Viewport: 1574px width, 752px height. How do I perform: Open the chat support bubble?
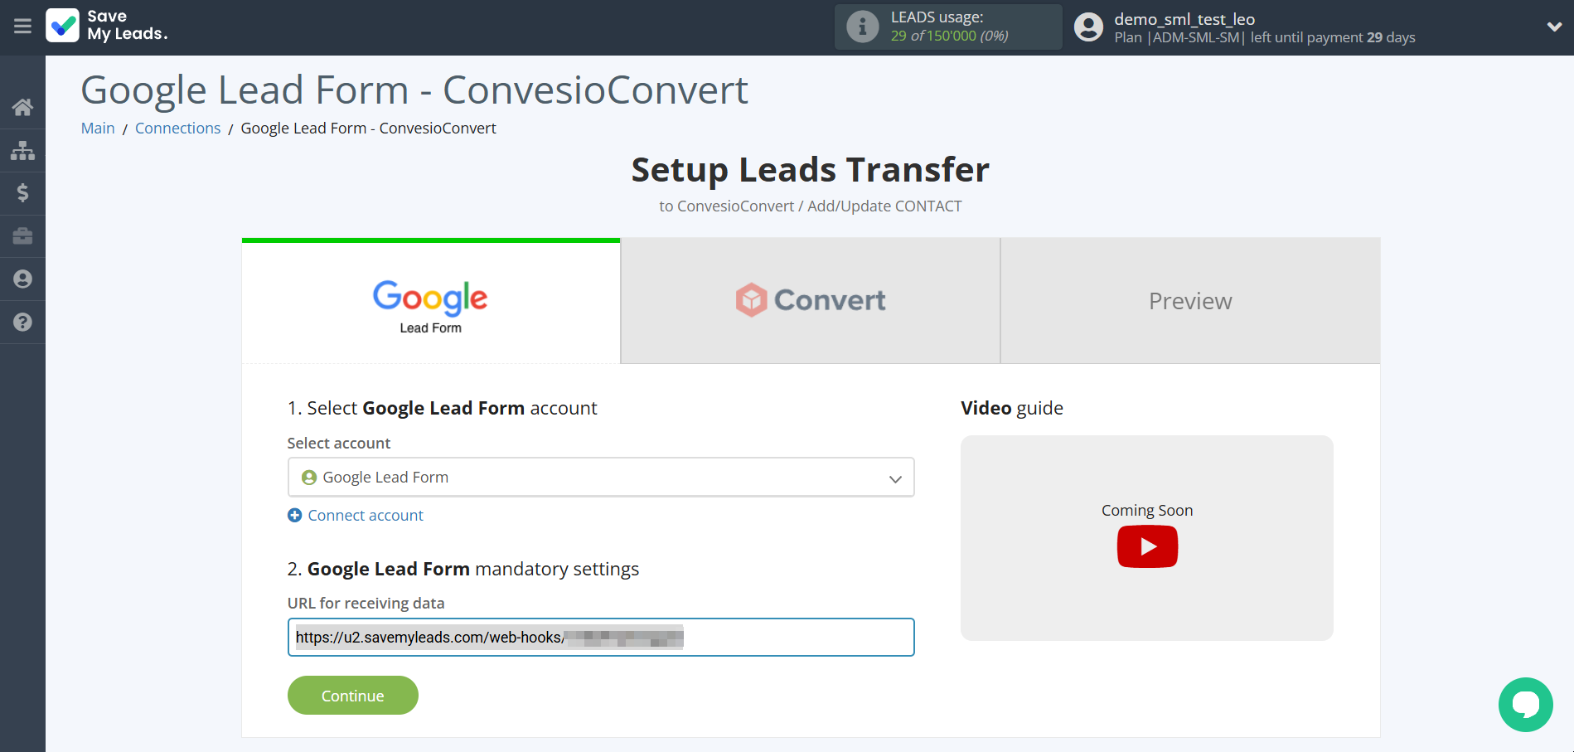point(1525,705)
